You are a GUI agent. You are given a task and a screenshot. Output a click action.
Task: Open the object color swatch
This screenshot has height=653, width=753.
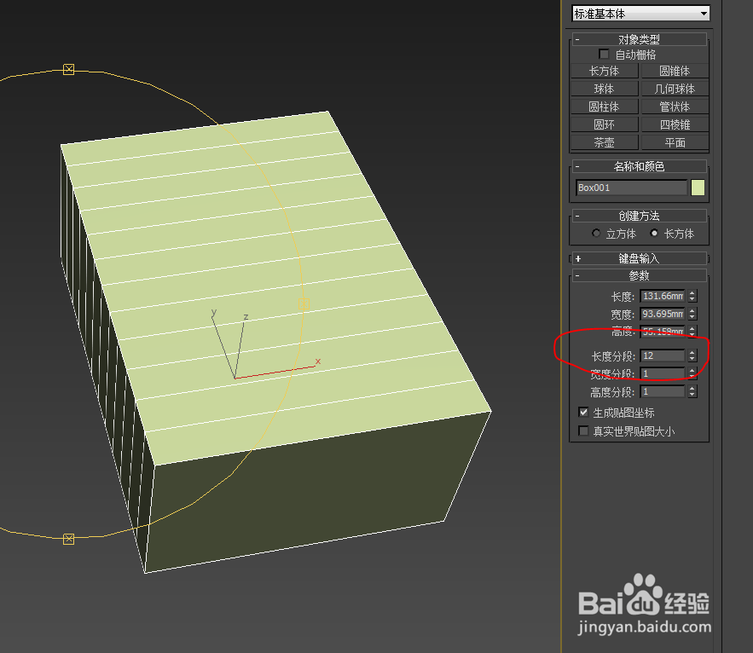click(698, 188)
